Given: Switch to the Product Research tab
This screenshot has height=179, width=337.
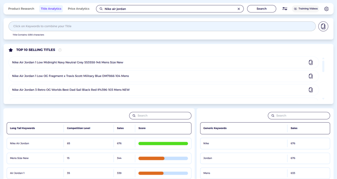Looking at the screenshot, I should (x=21, y=9).
